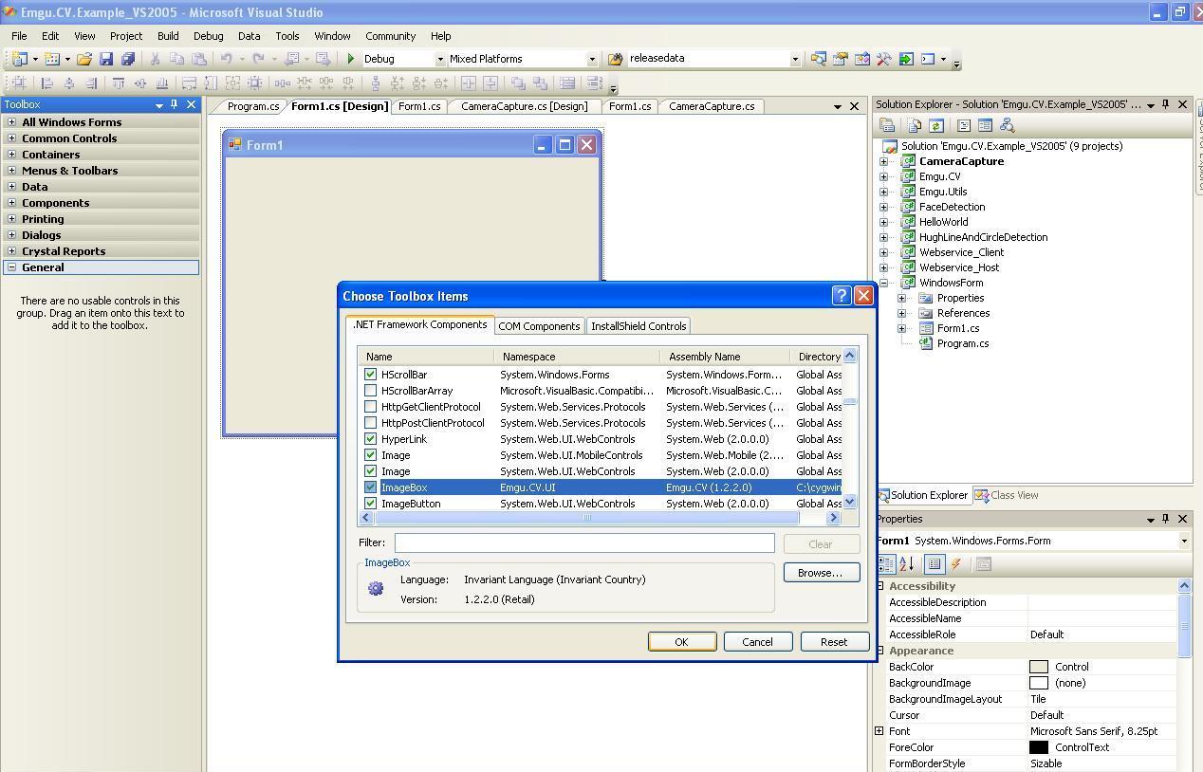Switch to the Class View tab
This screenshot has width=1203, height=772.
1007,495
